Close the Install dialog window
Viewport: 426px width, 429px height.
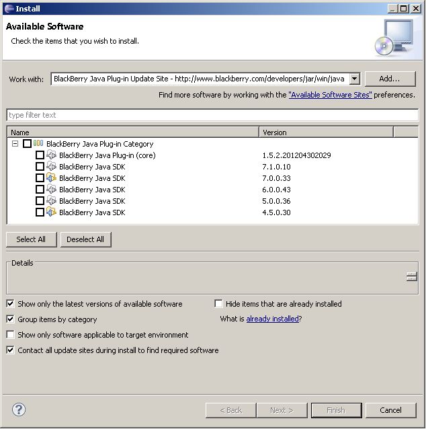(416, 9)
